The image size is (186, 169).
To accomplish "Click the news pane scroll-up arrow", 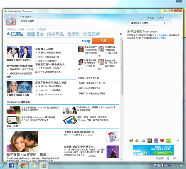I will [x=121, y=38].
